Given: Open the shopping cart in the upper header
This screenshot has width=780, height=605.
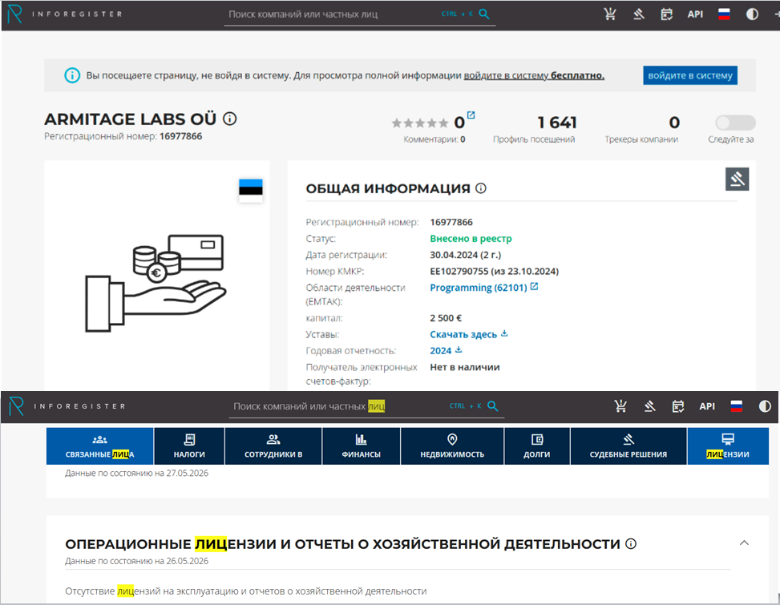Looking at the screenshot, I should (x=610, y=14).
